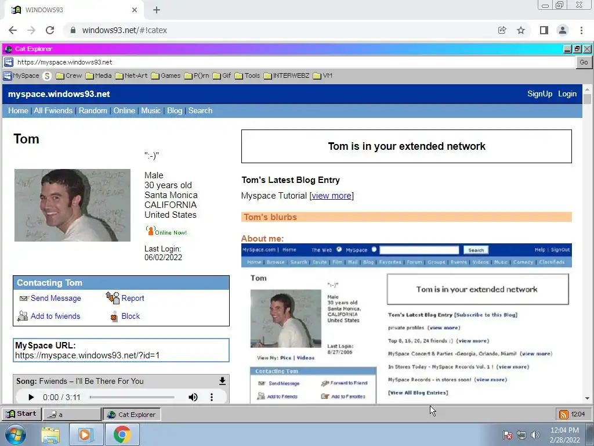Image resolution: width=594 pixels, height=446 pixels.
Task: Open the Tools bookmark folder
Action: tap(247, 76)
